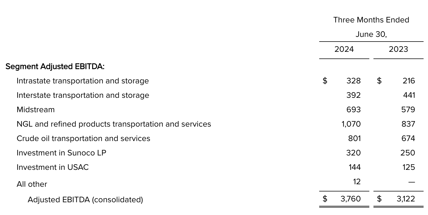Click the 2024 Intrastate value 328

point(354,81)
